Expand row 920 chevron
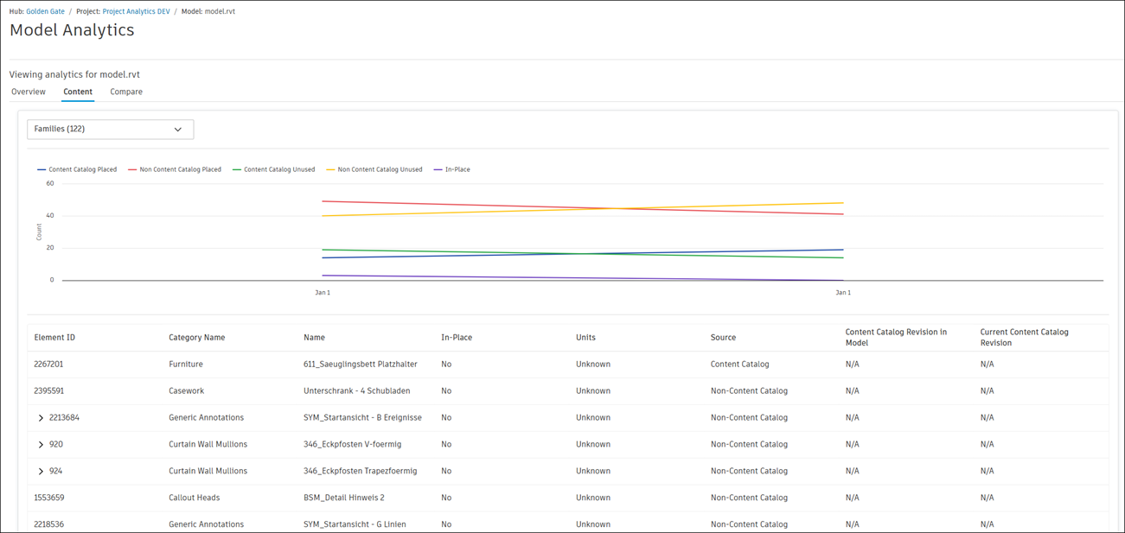The image size is (1125, 533). click(x=41, y=445)
